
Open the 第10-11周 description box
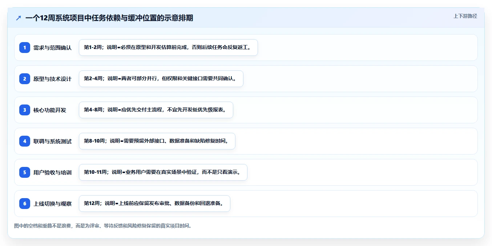(x=163, y=172)
